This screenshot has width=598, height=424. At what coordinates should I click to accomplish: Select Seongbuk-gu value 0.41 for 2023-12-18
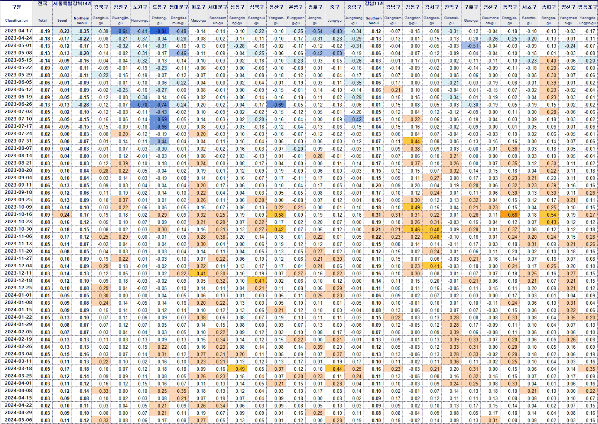[257, 281]
